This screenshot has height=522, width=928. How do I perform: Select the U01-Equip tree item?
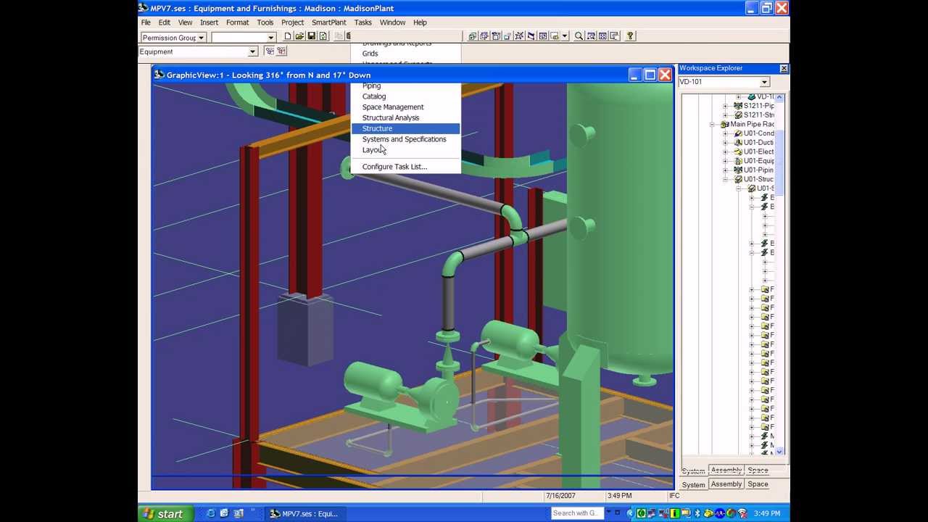[758, 161]
